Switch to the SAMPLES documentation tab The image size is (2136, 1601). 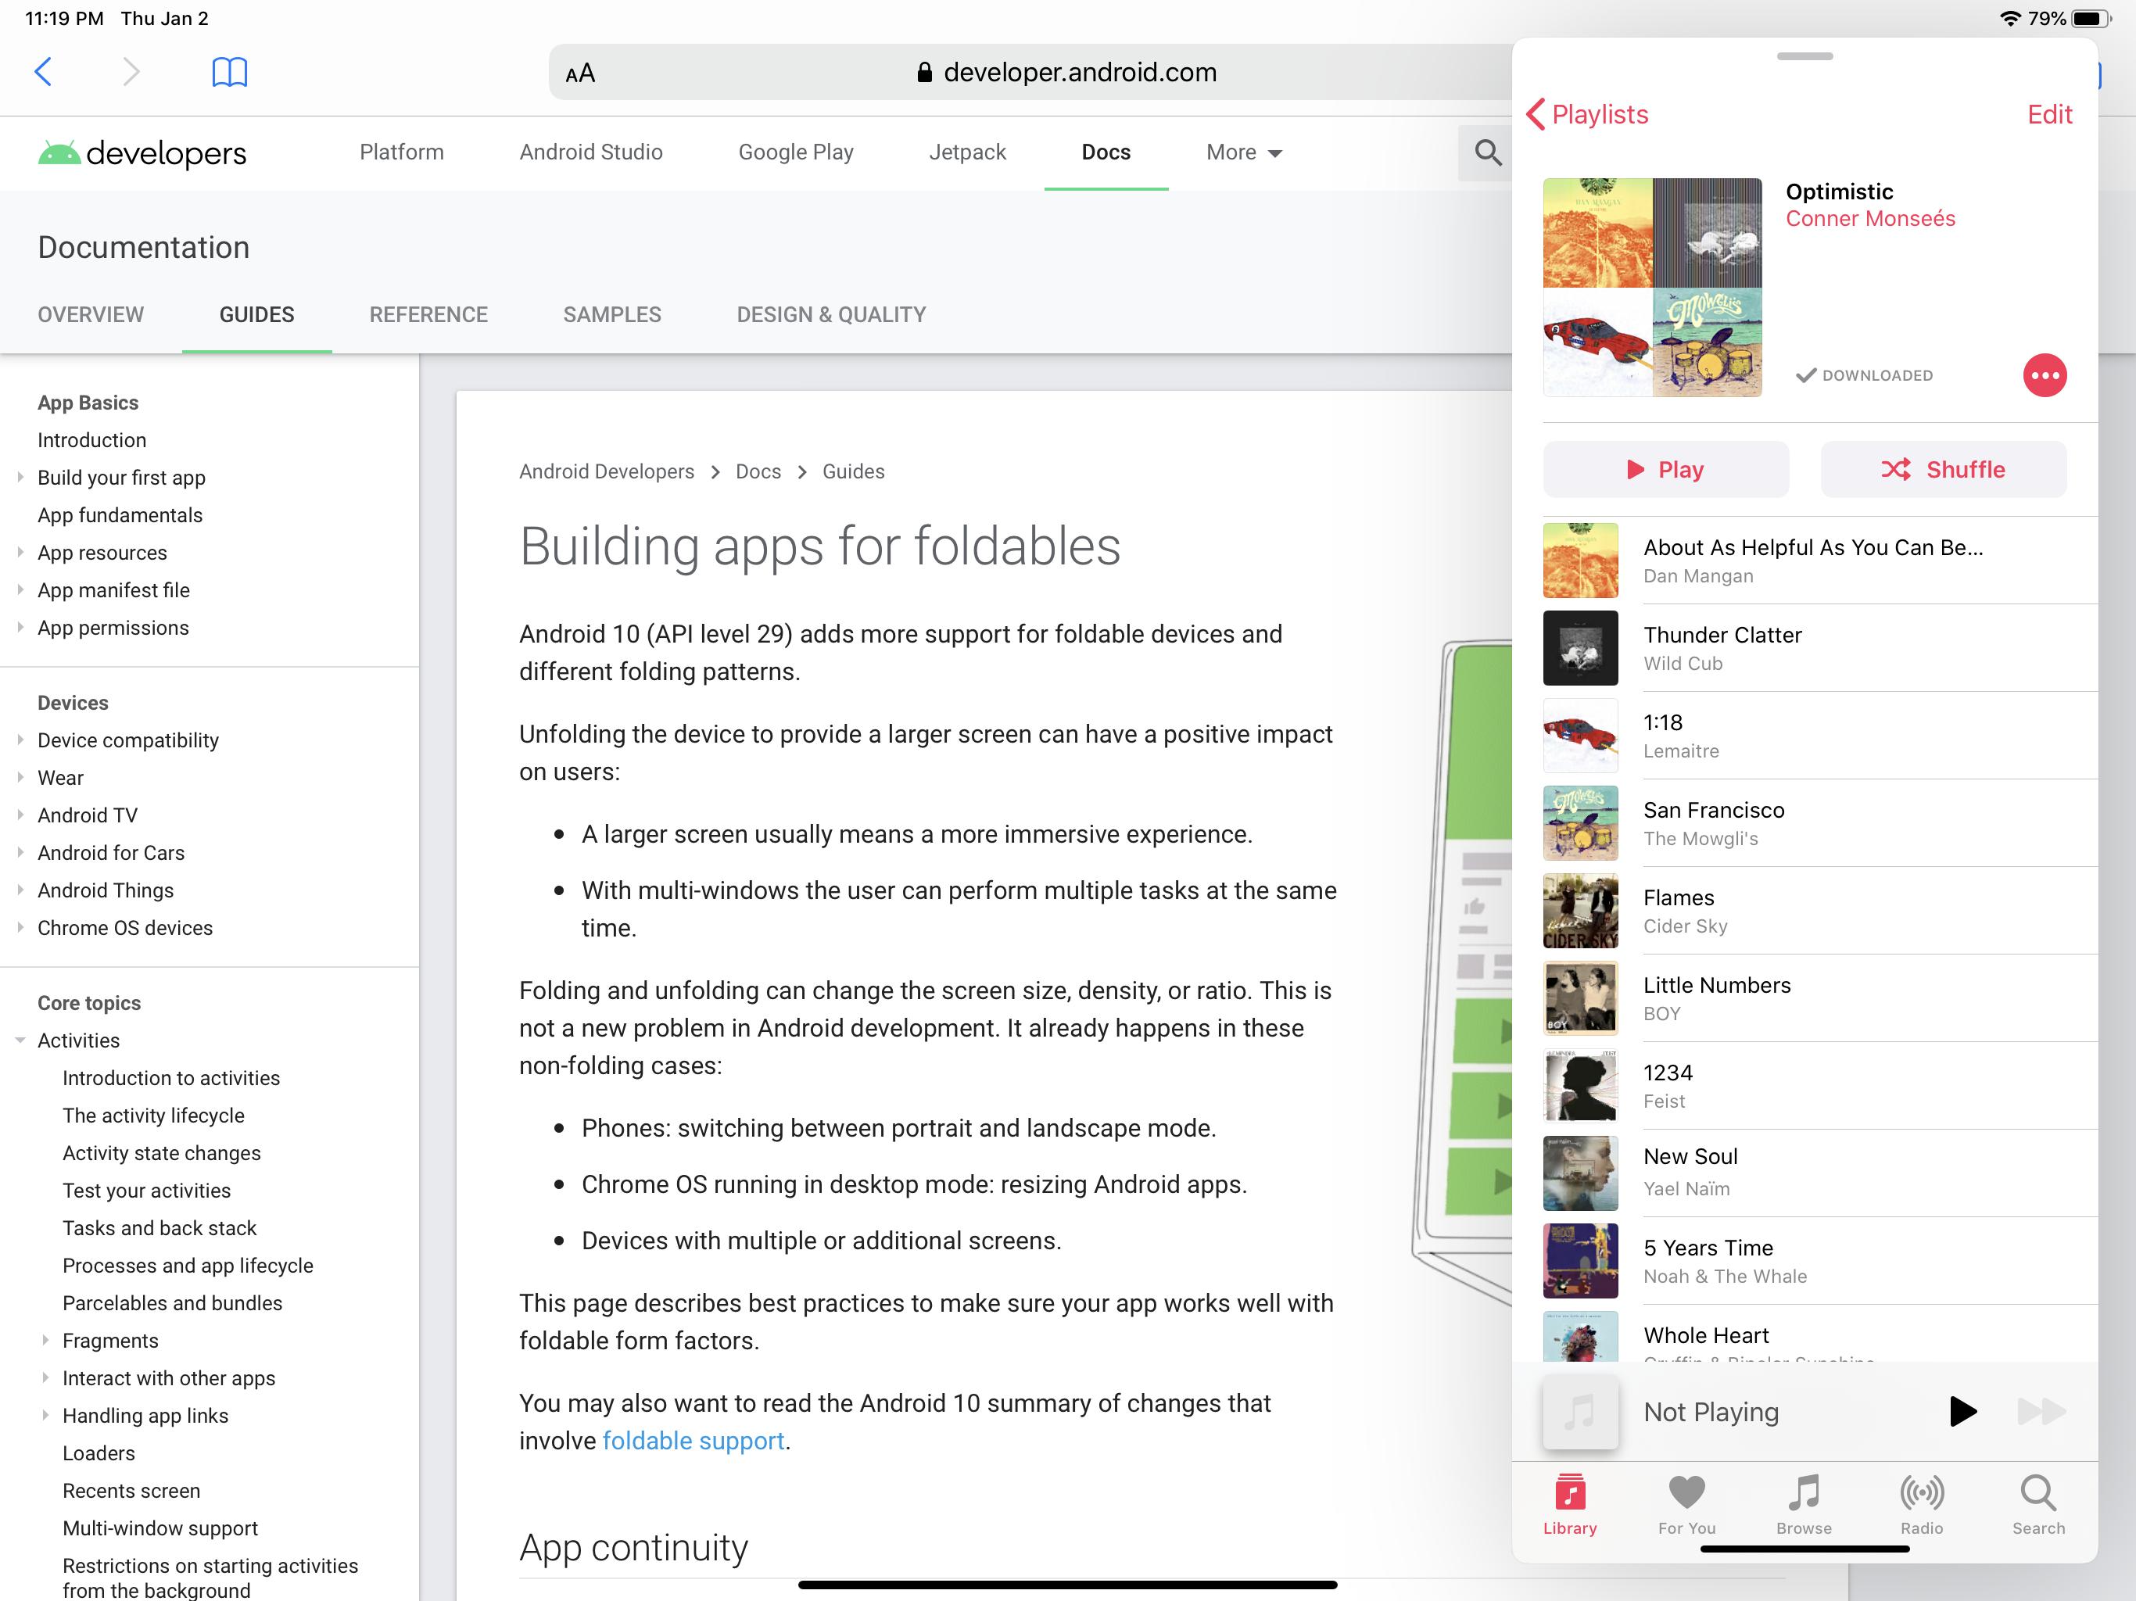click(612, 315)
